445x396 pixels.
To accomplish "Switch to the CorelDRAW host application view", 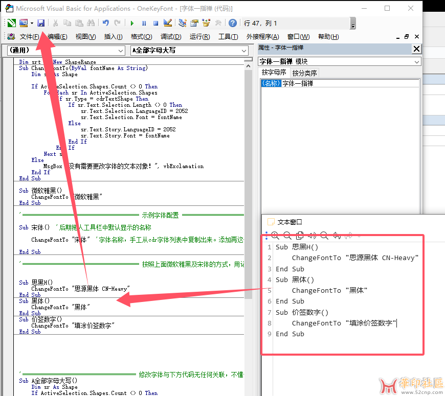I will click(x=12, y=23).
